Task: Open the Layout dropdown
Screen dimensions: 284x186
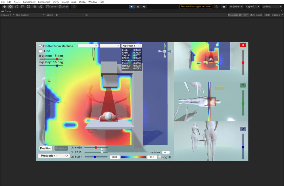Action: coord(272,7)
